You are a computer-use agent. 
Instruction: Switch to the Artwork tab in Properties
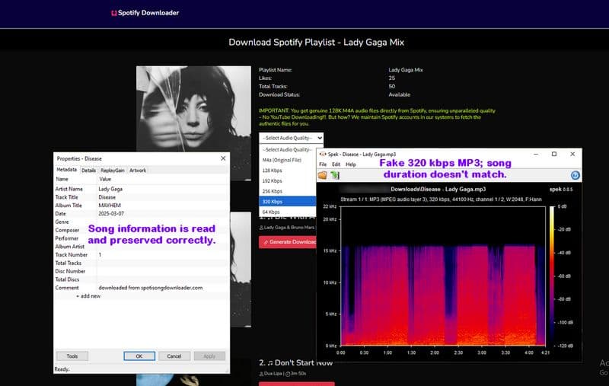coord(138,171)
